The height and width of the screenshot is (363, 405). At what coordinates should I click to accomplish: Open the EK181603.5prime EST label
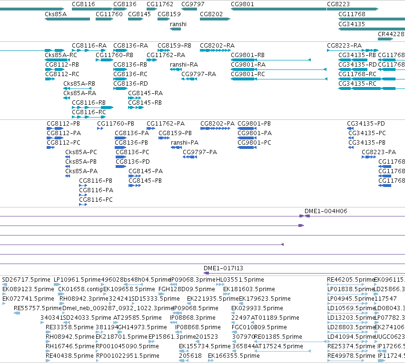249,289
